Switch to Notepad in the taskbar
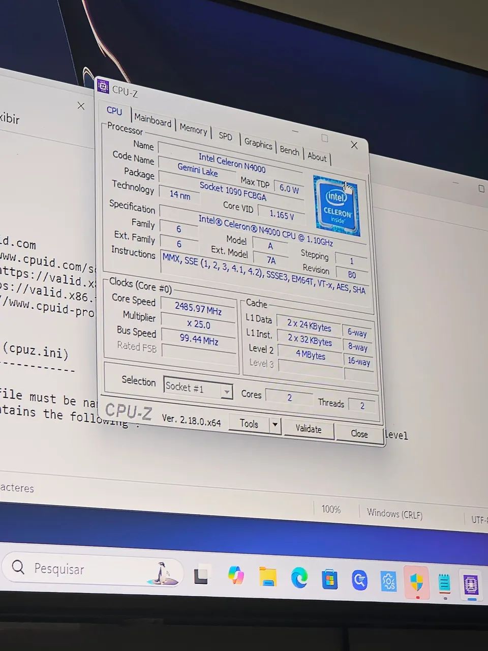This screenshot has width=488, height=651. [x=444, y=583]
